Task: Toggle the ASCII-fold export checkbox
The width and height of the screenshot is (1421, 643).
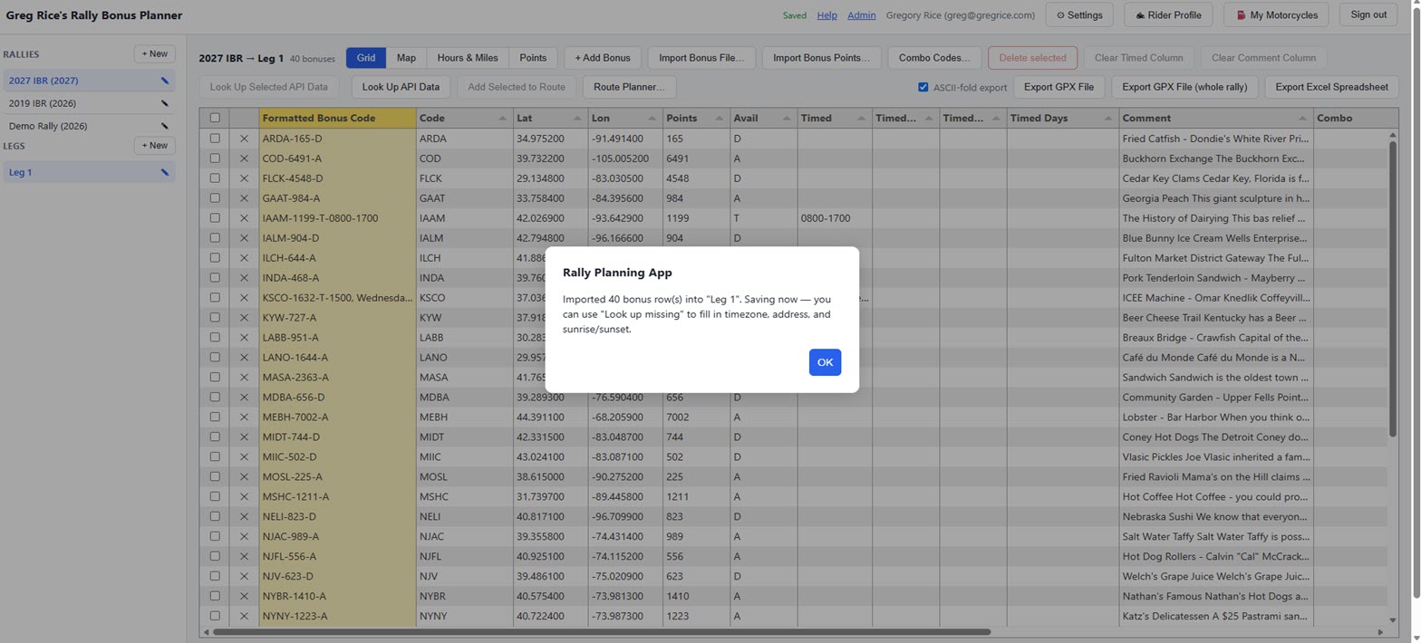Action: (923, 87)
